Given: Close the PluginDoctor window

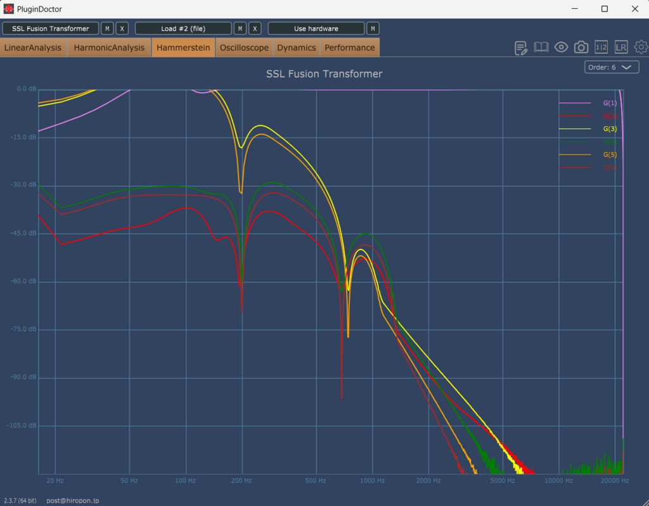Looking at the screenshot, I should pyautogui.click(x=635, y=9).
